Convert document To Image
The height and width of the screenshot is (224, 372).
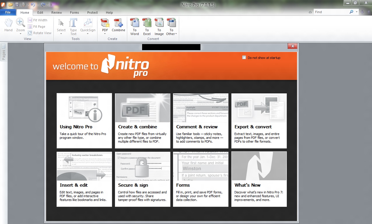click(159, 27)
